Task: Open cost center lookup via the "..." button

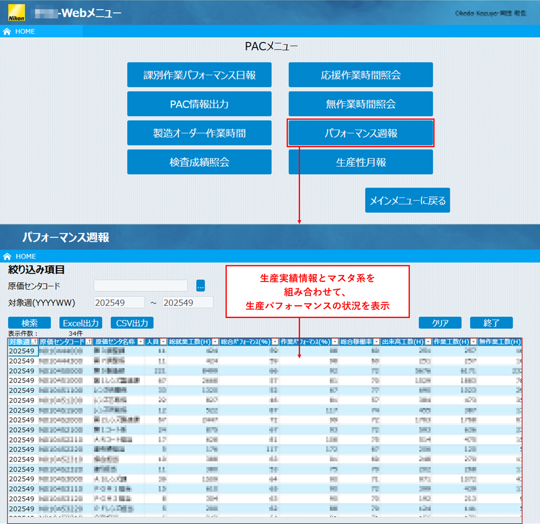Action: (x=199, y=286)
